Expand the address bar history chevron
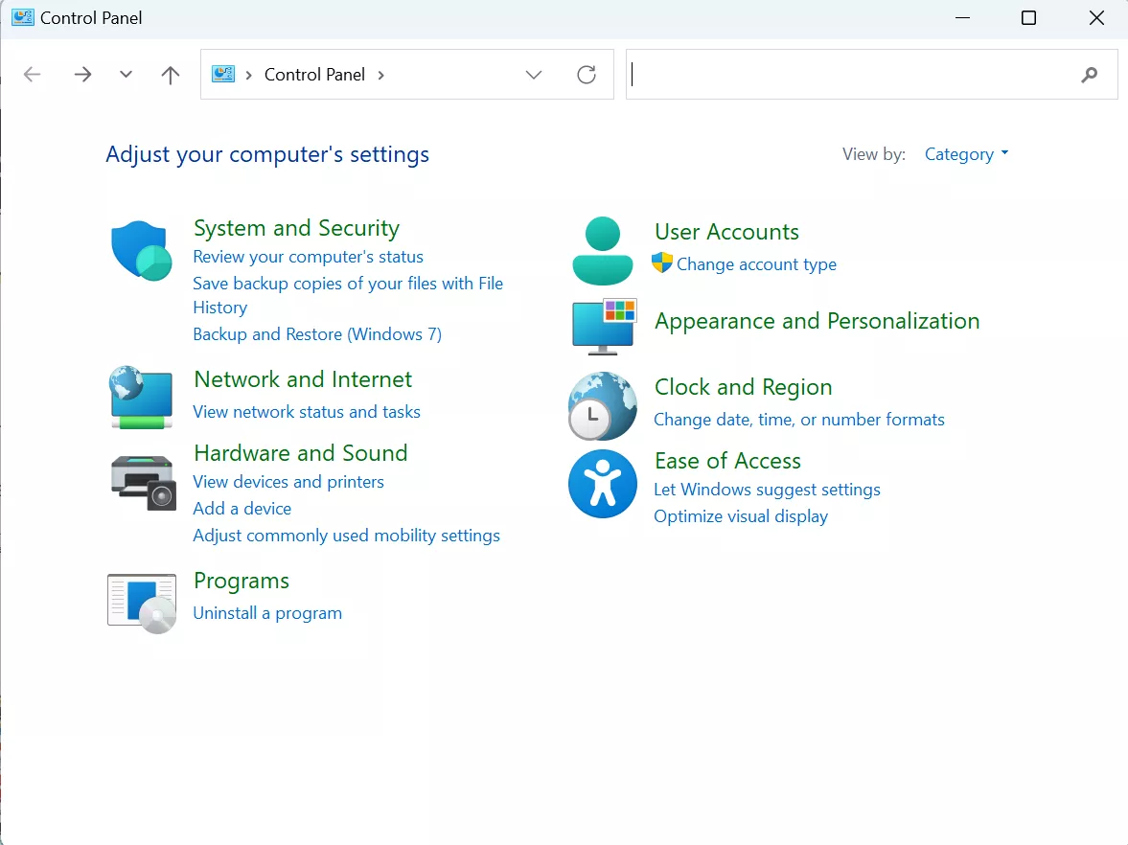Image resolution: width=1128 pixels, height=845 pixels. click(534, 74)
